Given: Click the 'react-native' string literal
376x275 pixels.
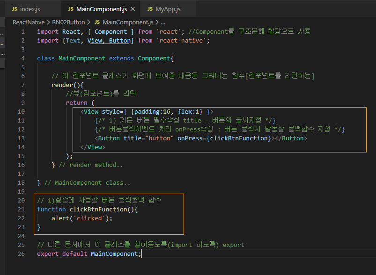Looking at the screenshot, I should tap(181, 41).
